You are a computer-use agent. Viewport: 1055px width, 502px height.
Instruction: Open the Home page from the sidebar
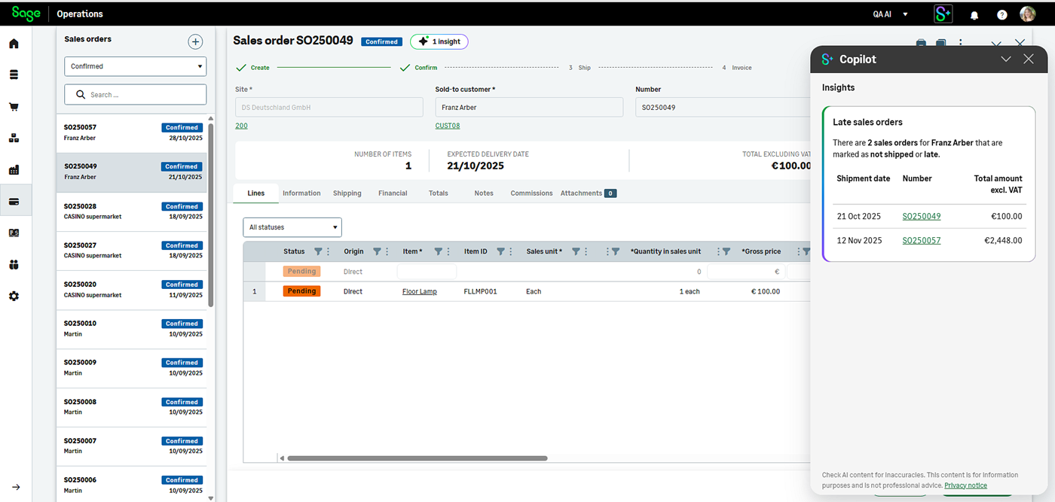[x=14, y=43]
